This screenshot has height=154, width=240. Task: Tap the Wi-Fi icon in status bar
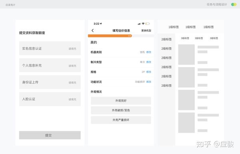[x=143, y=24]
